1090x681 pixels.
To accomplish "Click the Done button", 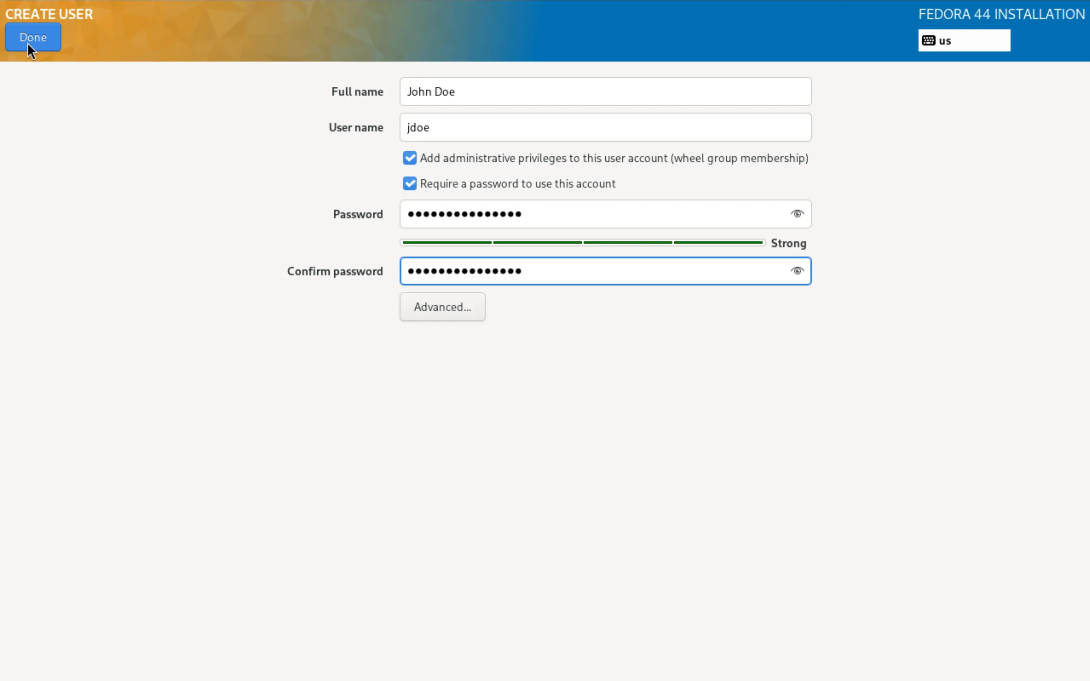I will (x=33, y=37).
